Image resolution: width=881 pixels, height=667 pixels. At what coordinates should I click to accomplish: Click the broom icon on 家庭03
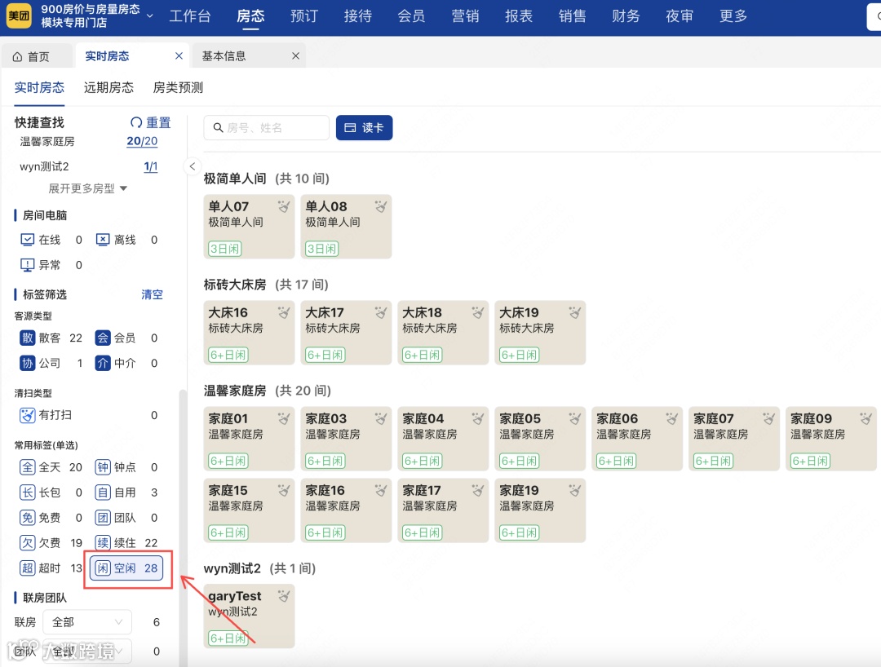click(381, 418)
